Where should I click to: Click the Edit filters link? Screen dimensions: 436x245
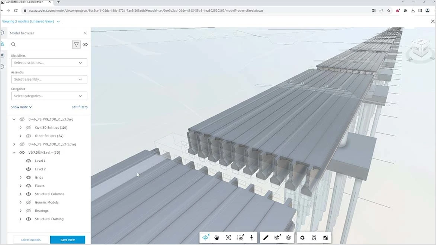(x=79, y=107)
